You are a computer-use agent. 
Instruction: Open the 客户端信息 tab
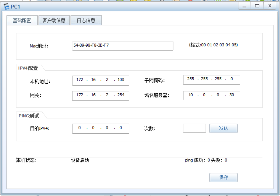[x=54, y=20]
